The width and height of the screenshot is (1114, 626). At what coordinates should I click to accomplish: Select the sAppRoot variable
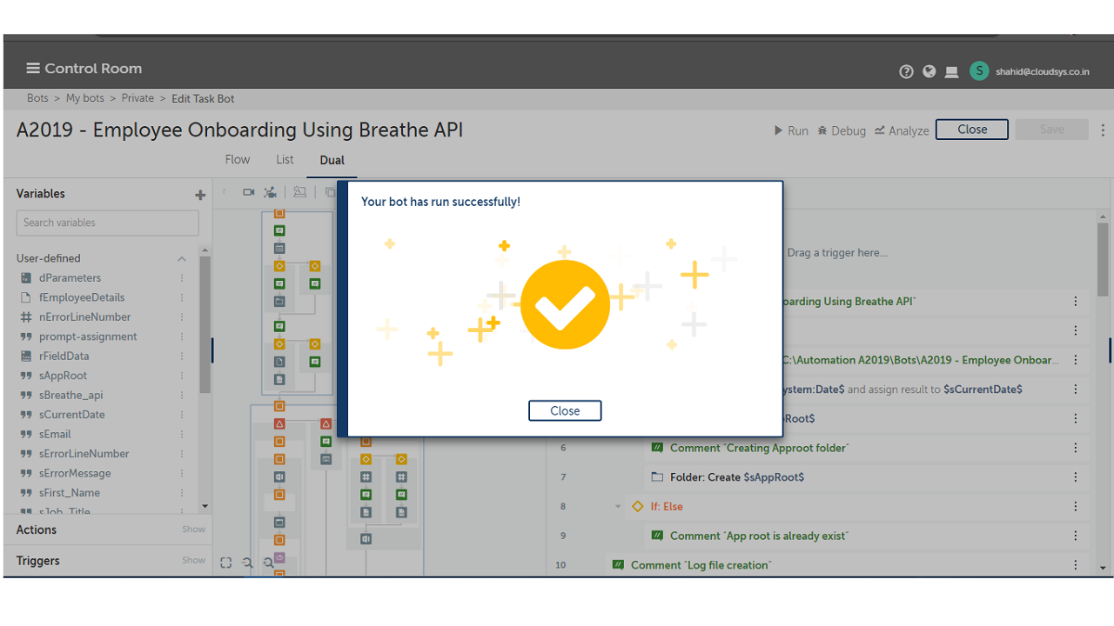pyautogui.click(x=63, y=376)
